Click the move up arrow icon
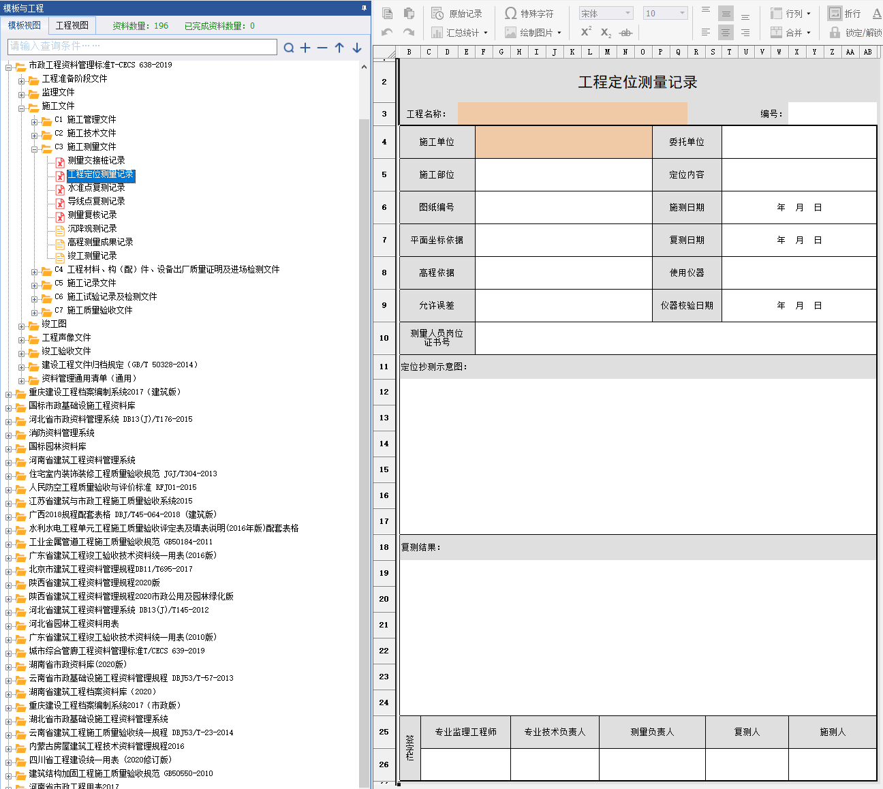 [x=339, y=48]
